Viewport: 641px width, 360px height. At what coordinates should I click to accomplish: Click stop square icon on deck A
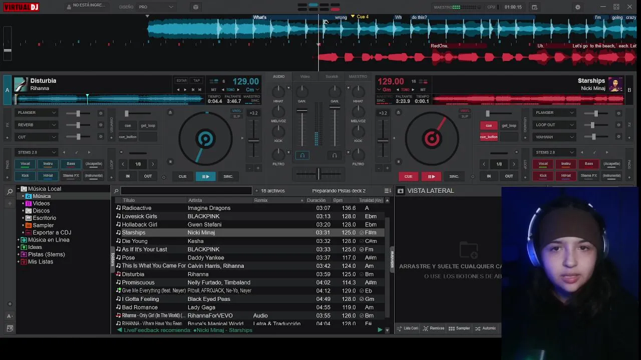(x=170, y=162)
